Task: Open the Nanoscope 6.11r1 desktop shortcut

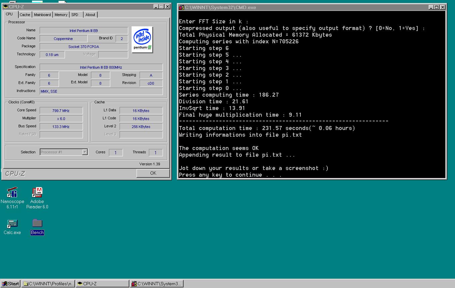Action: (12, 198)
